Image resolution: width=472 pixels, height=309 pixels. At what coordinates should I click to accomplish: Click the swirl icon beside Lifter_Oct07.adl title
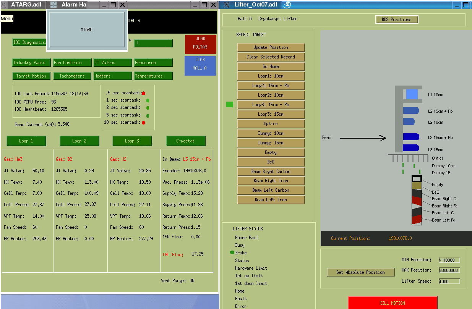(x=287, y=5)
